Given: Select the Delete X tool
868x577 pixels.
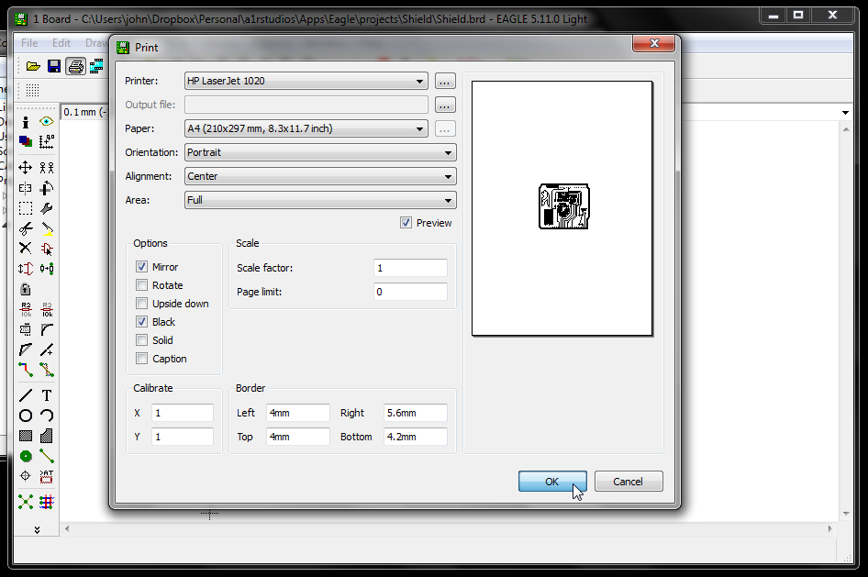Looking at the screenshot, I should point(26,249).
